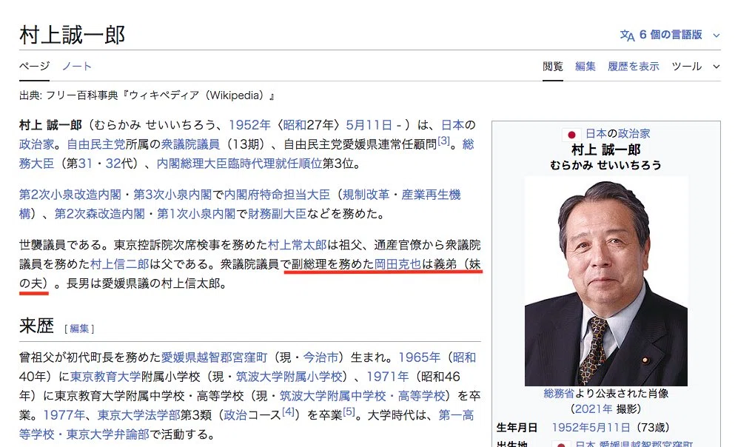Click the 生年月日 label in infobox
Screen dimensions: 735x447
(x=517, y=428)
